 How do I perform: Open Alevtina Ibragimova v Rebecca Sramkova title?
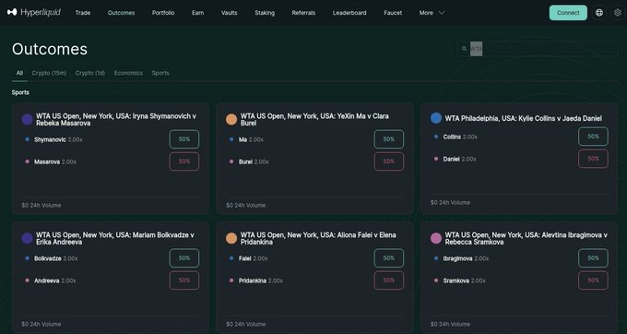pyautogui.click(x=526, y=238)
